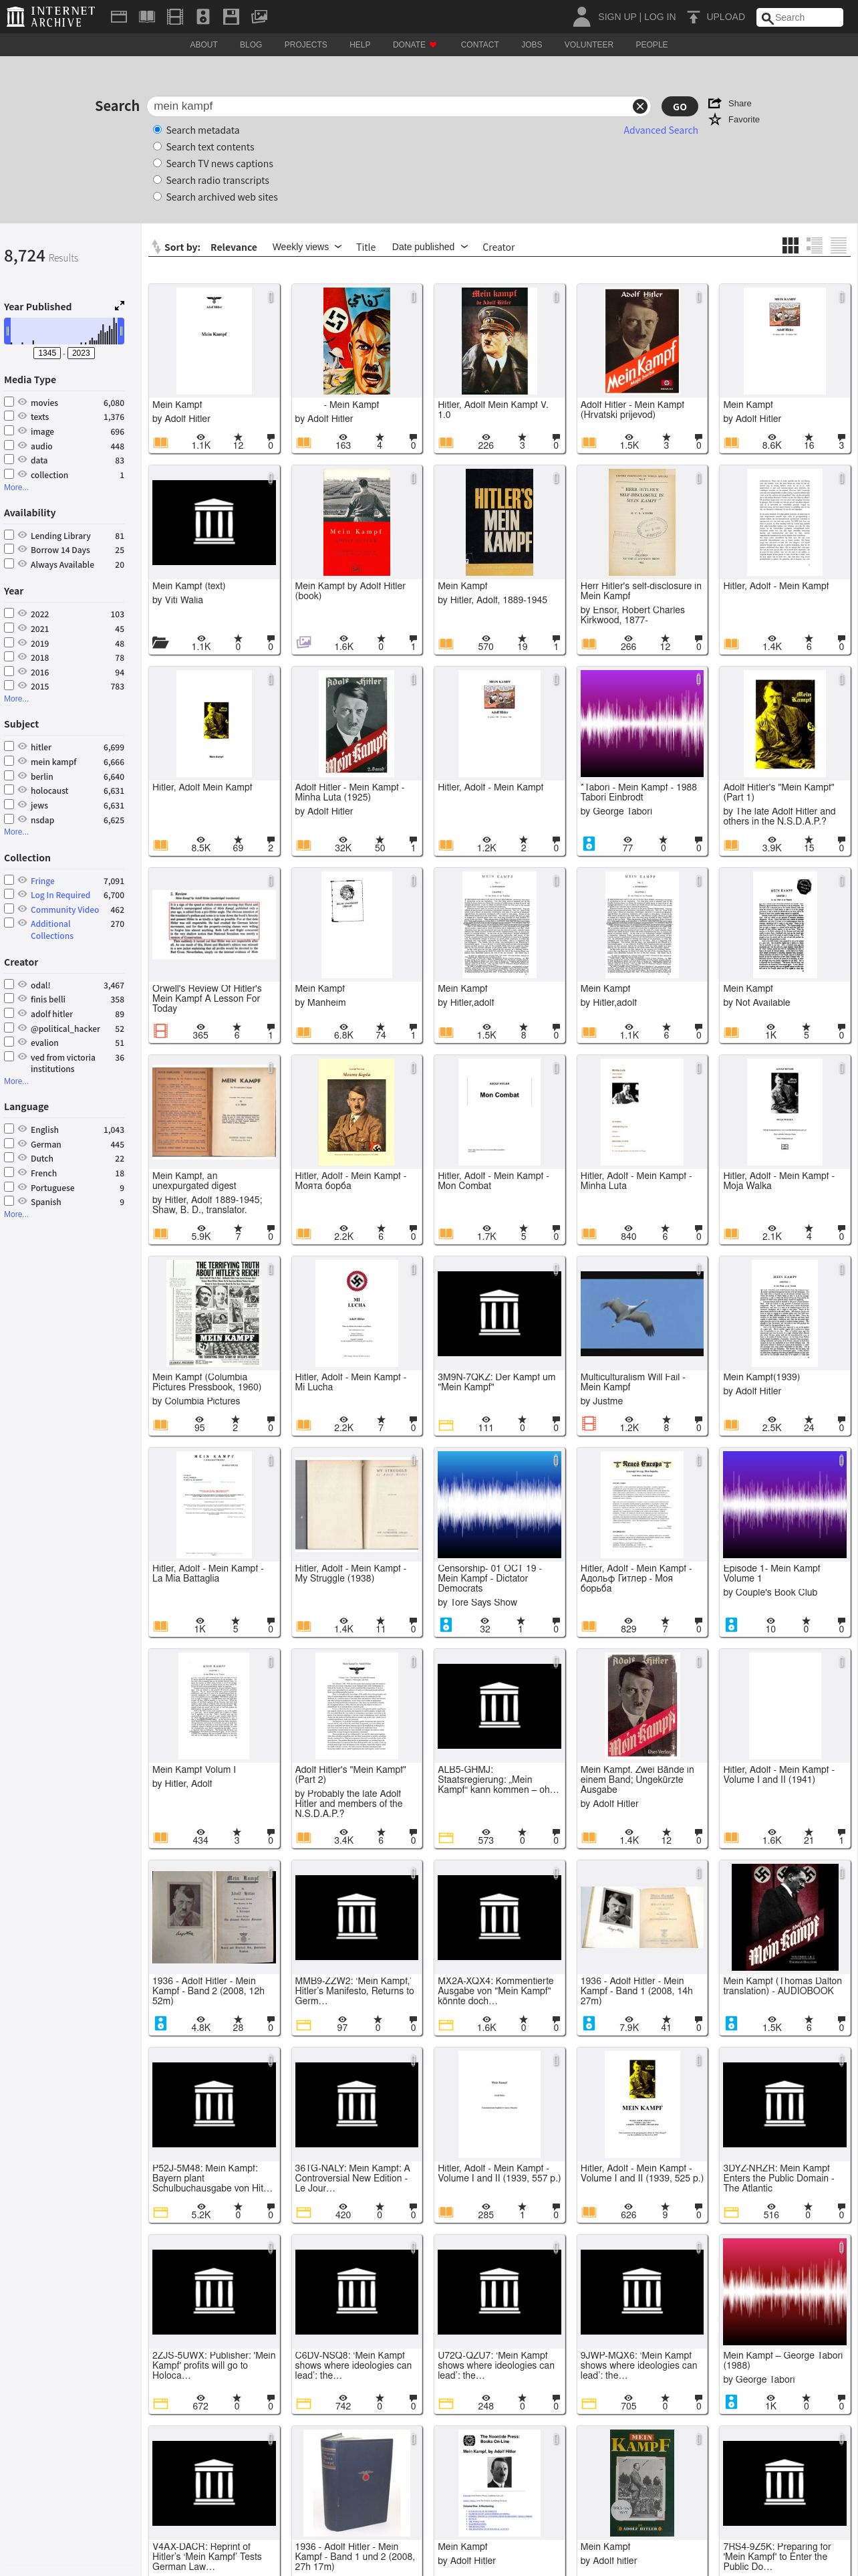Switch to grid tile view icon
Viewport: 858px width, 2576px height.
790,246
